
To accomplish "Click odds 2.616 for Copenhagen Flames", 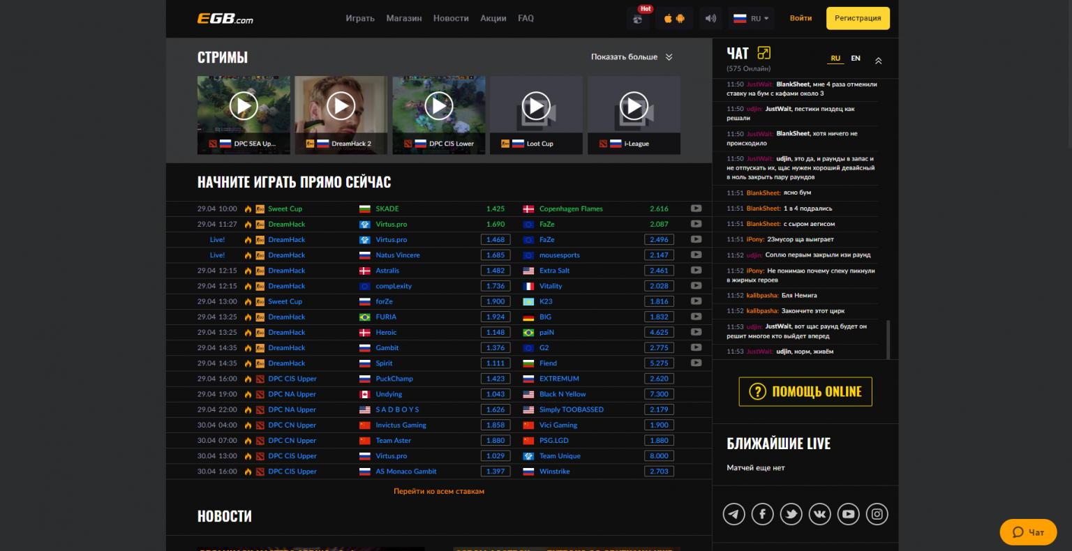I will pyautogui.click(x=659, y=209).
